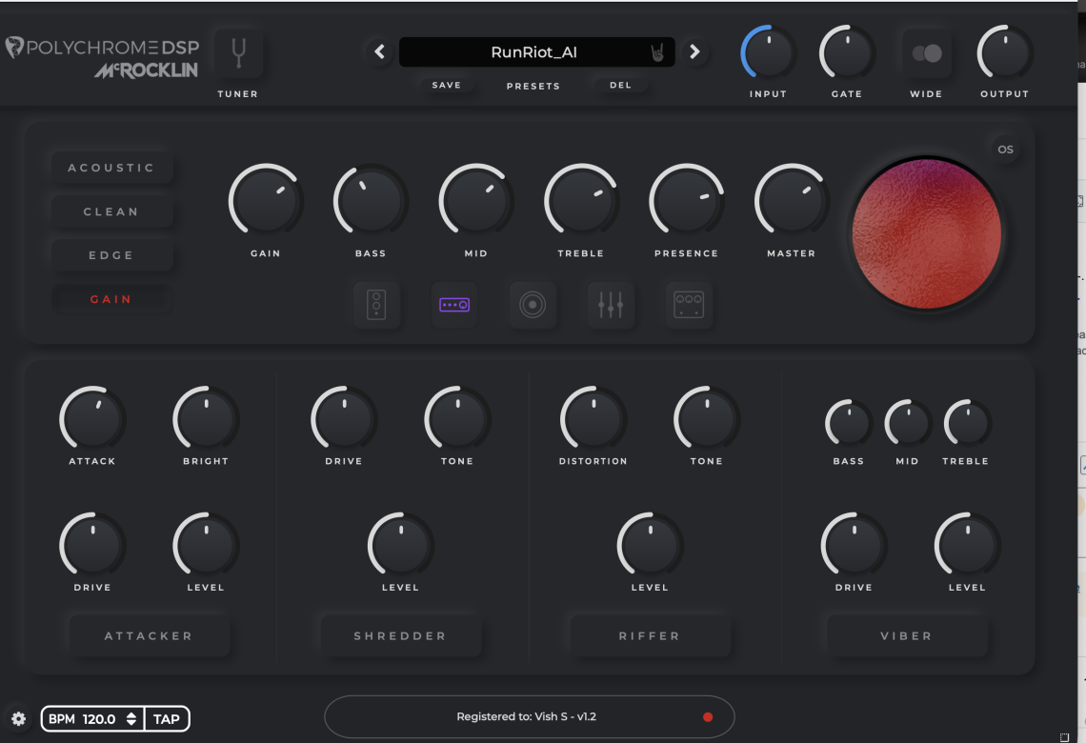
Task: Select the Gain amp channel
Action: (x=111, y=299)
